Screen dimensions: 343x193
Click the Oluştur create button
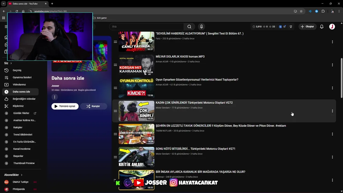307,27
